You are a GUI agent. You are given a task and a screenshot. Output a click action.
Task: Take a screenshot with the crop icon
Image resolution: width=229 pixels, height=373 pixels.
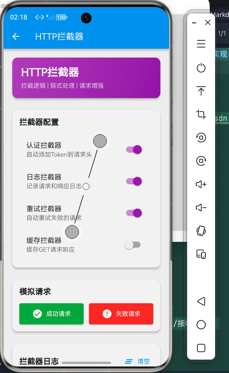201,114
